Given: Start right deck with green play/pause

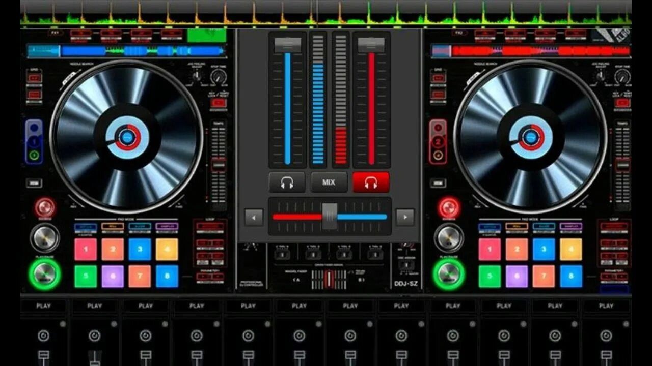Looking at the screenshot, I should (449, 274).
